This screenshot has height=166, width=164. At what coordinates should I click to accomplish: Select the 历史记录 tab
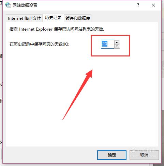pyautogui.click(x=53, y=18)
